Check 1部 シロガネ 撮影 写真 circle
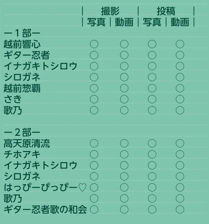 (94, 77)
